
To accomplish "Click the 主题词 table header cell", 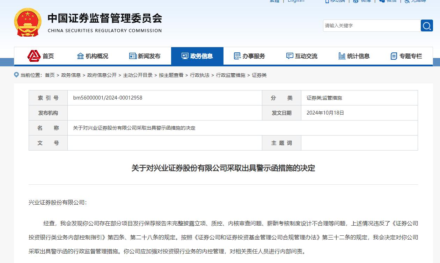I will [281, 143].
